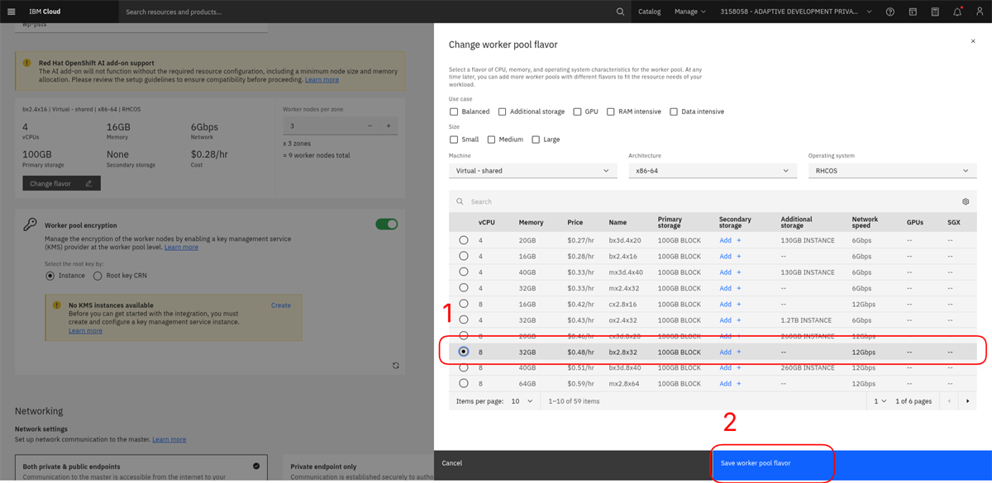Decrease worker nodes per zone with minus
Viewport: 992px width, 483px height.
pyautogui.click(x=370, y=125)
